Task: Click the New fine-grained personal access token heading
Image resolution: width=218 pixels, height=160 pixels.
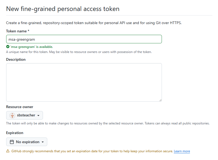Action: click(63, 9)
